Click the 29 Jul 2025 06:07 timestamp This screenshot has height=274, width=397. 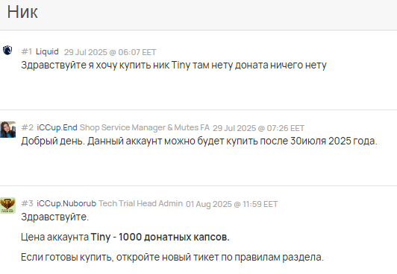(x=110, y=52)
